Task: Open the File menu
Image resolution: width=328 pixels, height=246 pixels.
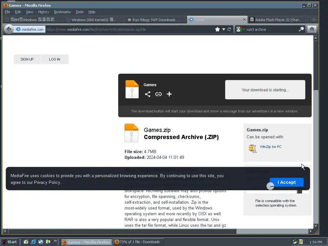Action: (x=7, y=12)
